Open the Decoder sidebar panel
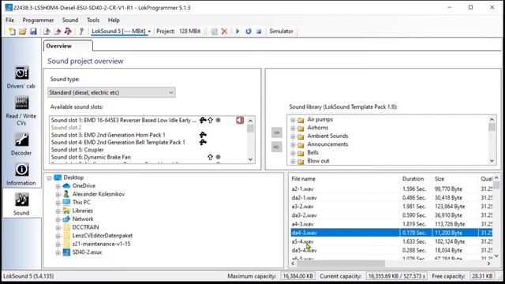The height and width of the screenshot is (284, 505). coord(21,144)
